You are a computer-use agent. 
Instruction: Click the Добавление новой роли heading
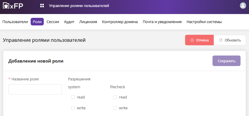(36, 61)
